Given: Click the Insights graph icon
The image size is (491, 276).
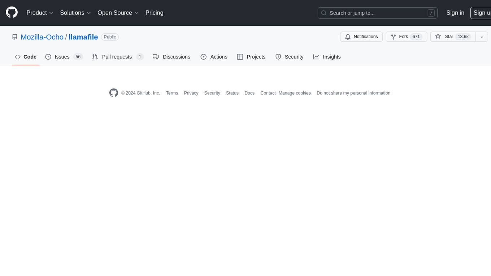Looking at the screenshot, I should tap(316, 57).
